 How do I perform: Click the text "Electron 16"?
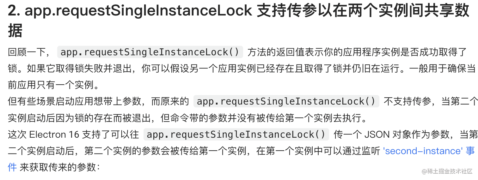tap(54, 135)
